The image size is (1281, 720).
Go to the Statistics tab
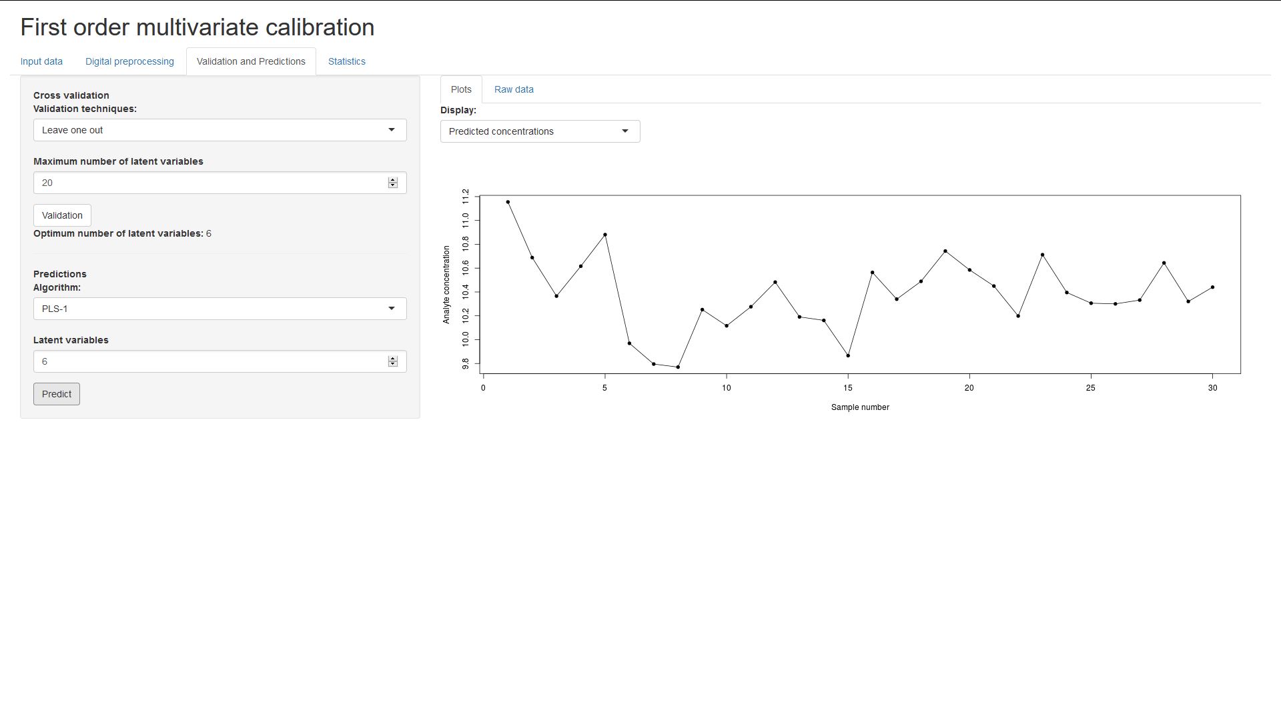[x=346, y=61]
